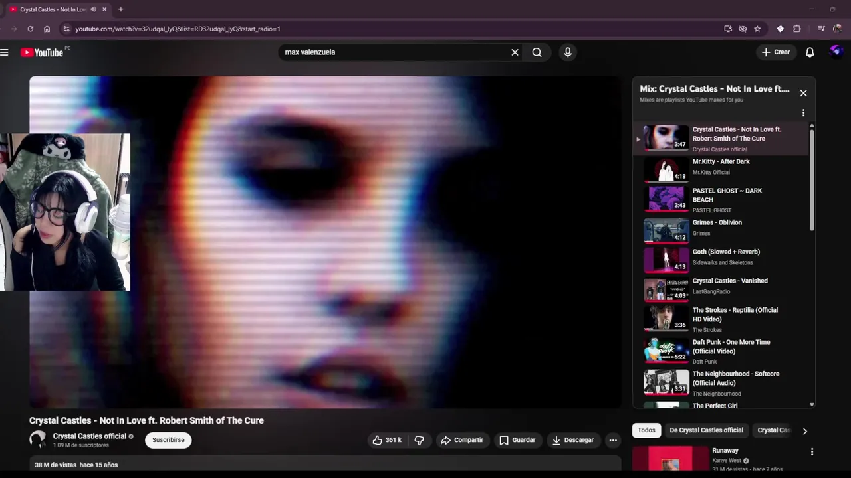Screen dimensions: 851x478
Task: Click the playlist scrollbar thumb
Action: coord(812,179)
